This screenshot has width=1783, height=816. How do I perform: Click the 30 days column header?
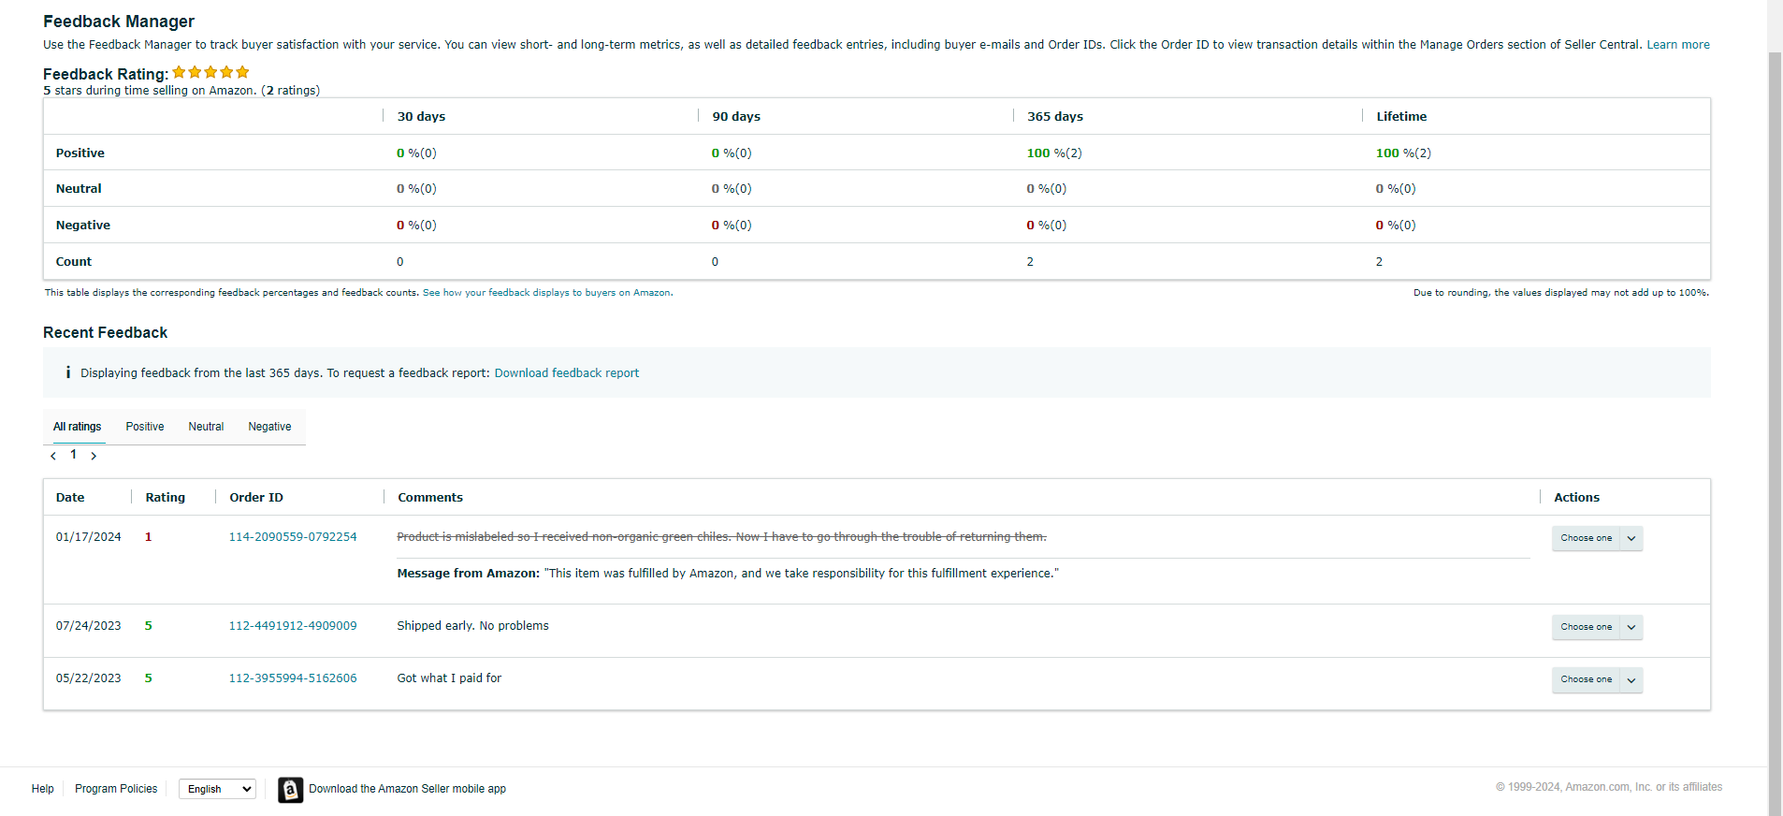(x=421, y=117)
